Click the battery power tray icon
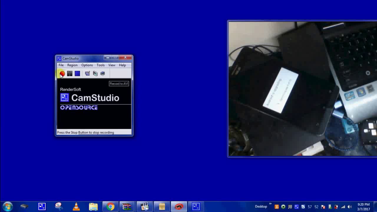 [x=336, y=207]
